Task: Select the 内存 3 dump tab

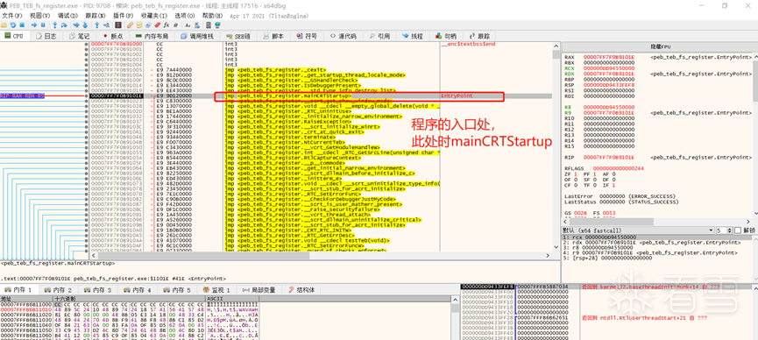Action: [x=99, y=290]
